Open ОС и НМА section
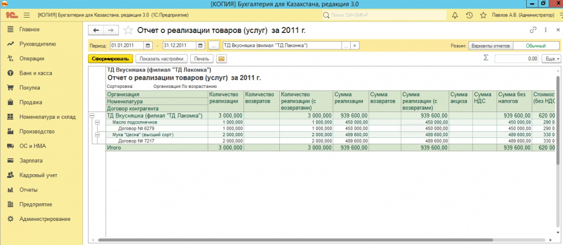Image resolution: width=563 pixels, height=245 pixels. tap(32, 146)
